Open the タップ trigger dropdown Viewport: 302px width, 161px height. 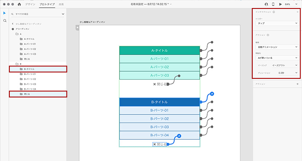(x=277, y=23)
